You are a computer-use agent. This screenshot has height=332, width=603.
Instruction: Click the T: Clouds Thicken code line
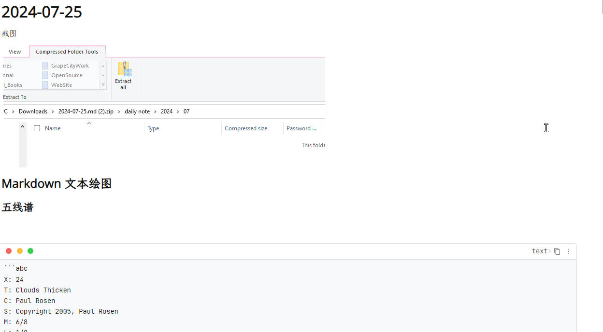(x=38, y=290)
